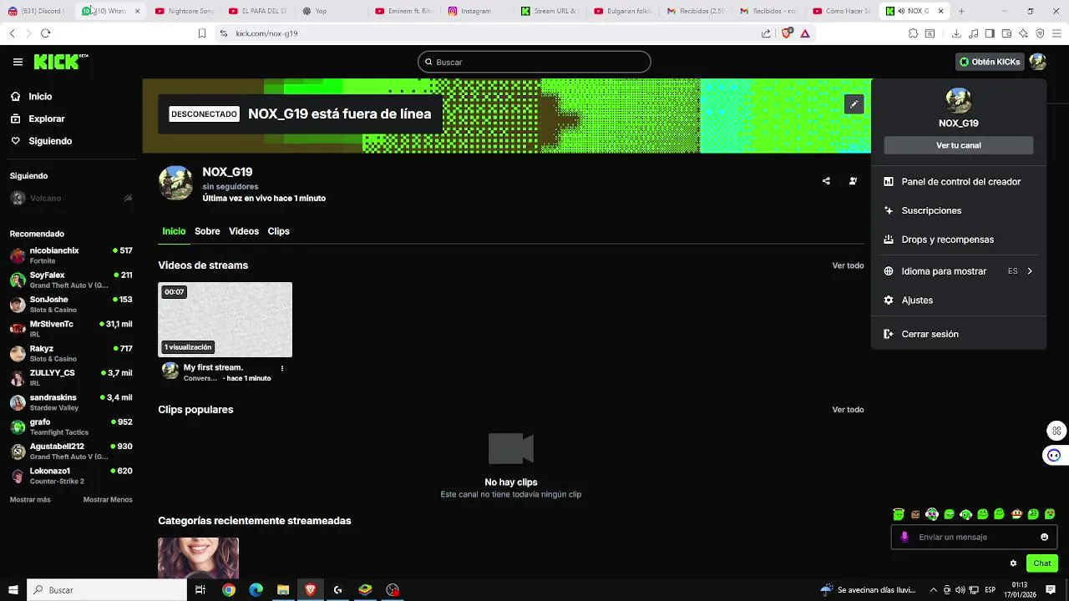Bookmark this page in the address bar
The width and height of the screenshot is (1069, 601).
click(201, 33)
